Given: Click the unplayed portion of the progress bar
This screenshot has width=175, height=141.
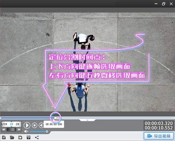Looking at the screenshot, I should (115, 118).
